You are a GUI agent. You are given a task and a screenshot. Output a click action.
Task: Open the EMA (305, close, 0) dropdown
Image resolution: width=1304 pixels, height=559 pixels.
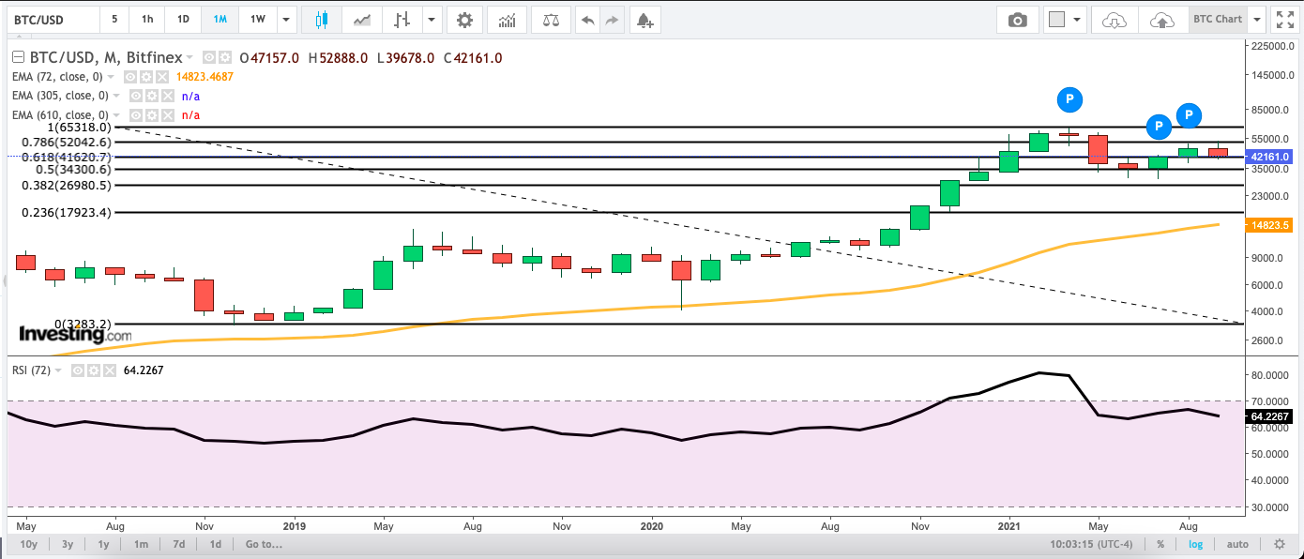118,96
